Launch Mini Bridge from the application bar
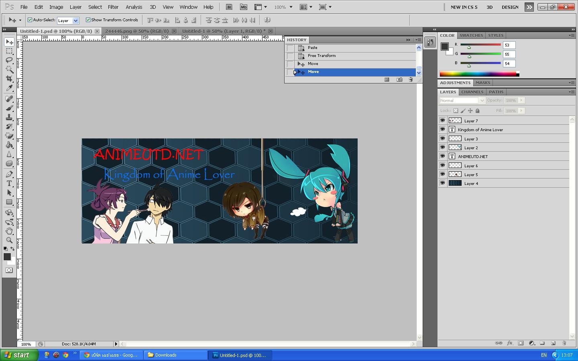This screenshot has height=361, width=578. tap(244, 7)
